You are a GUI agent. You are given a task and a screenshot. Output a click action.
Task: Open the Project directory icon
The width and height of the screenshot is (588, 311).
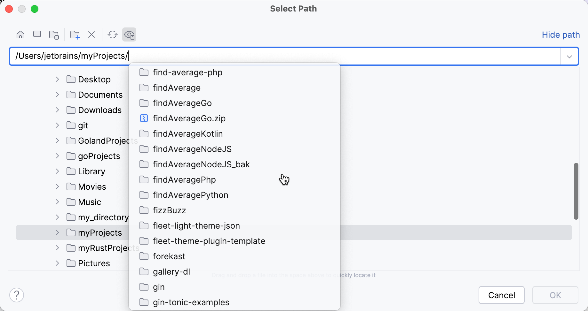click(54, 34)
